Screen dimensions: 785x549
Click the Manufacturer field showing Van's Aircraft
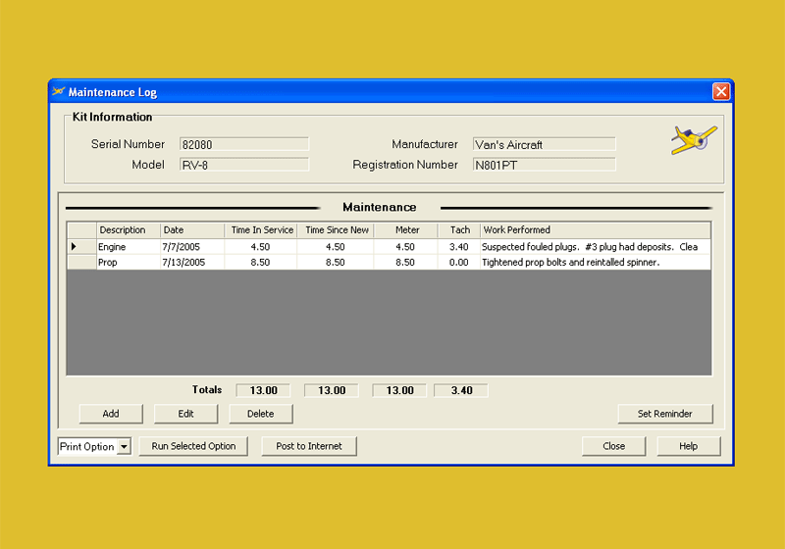(x=544, y=144)
